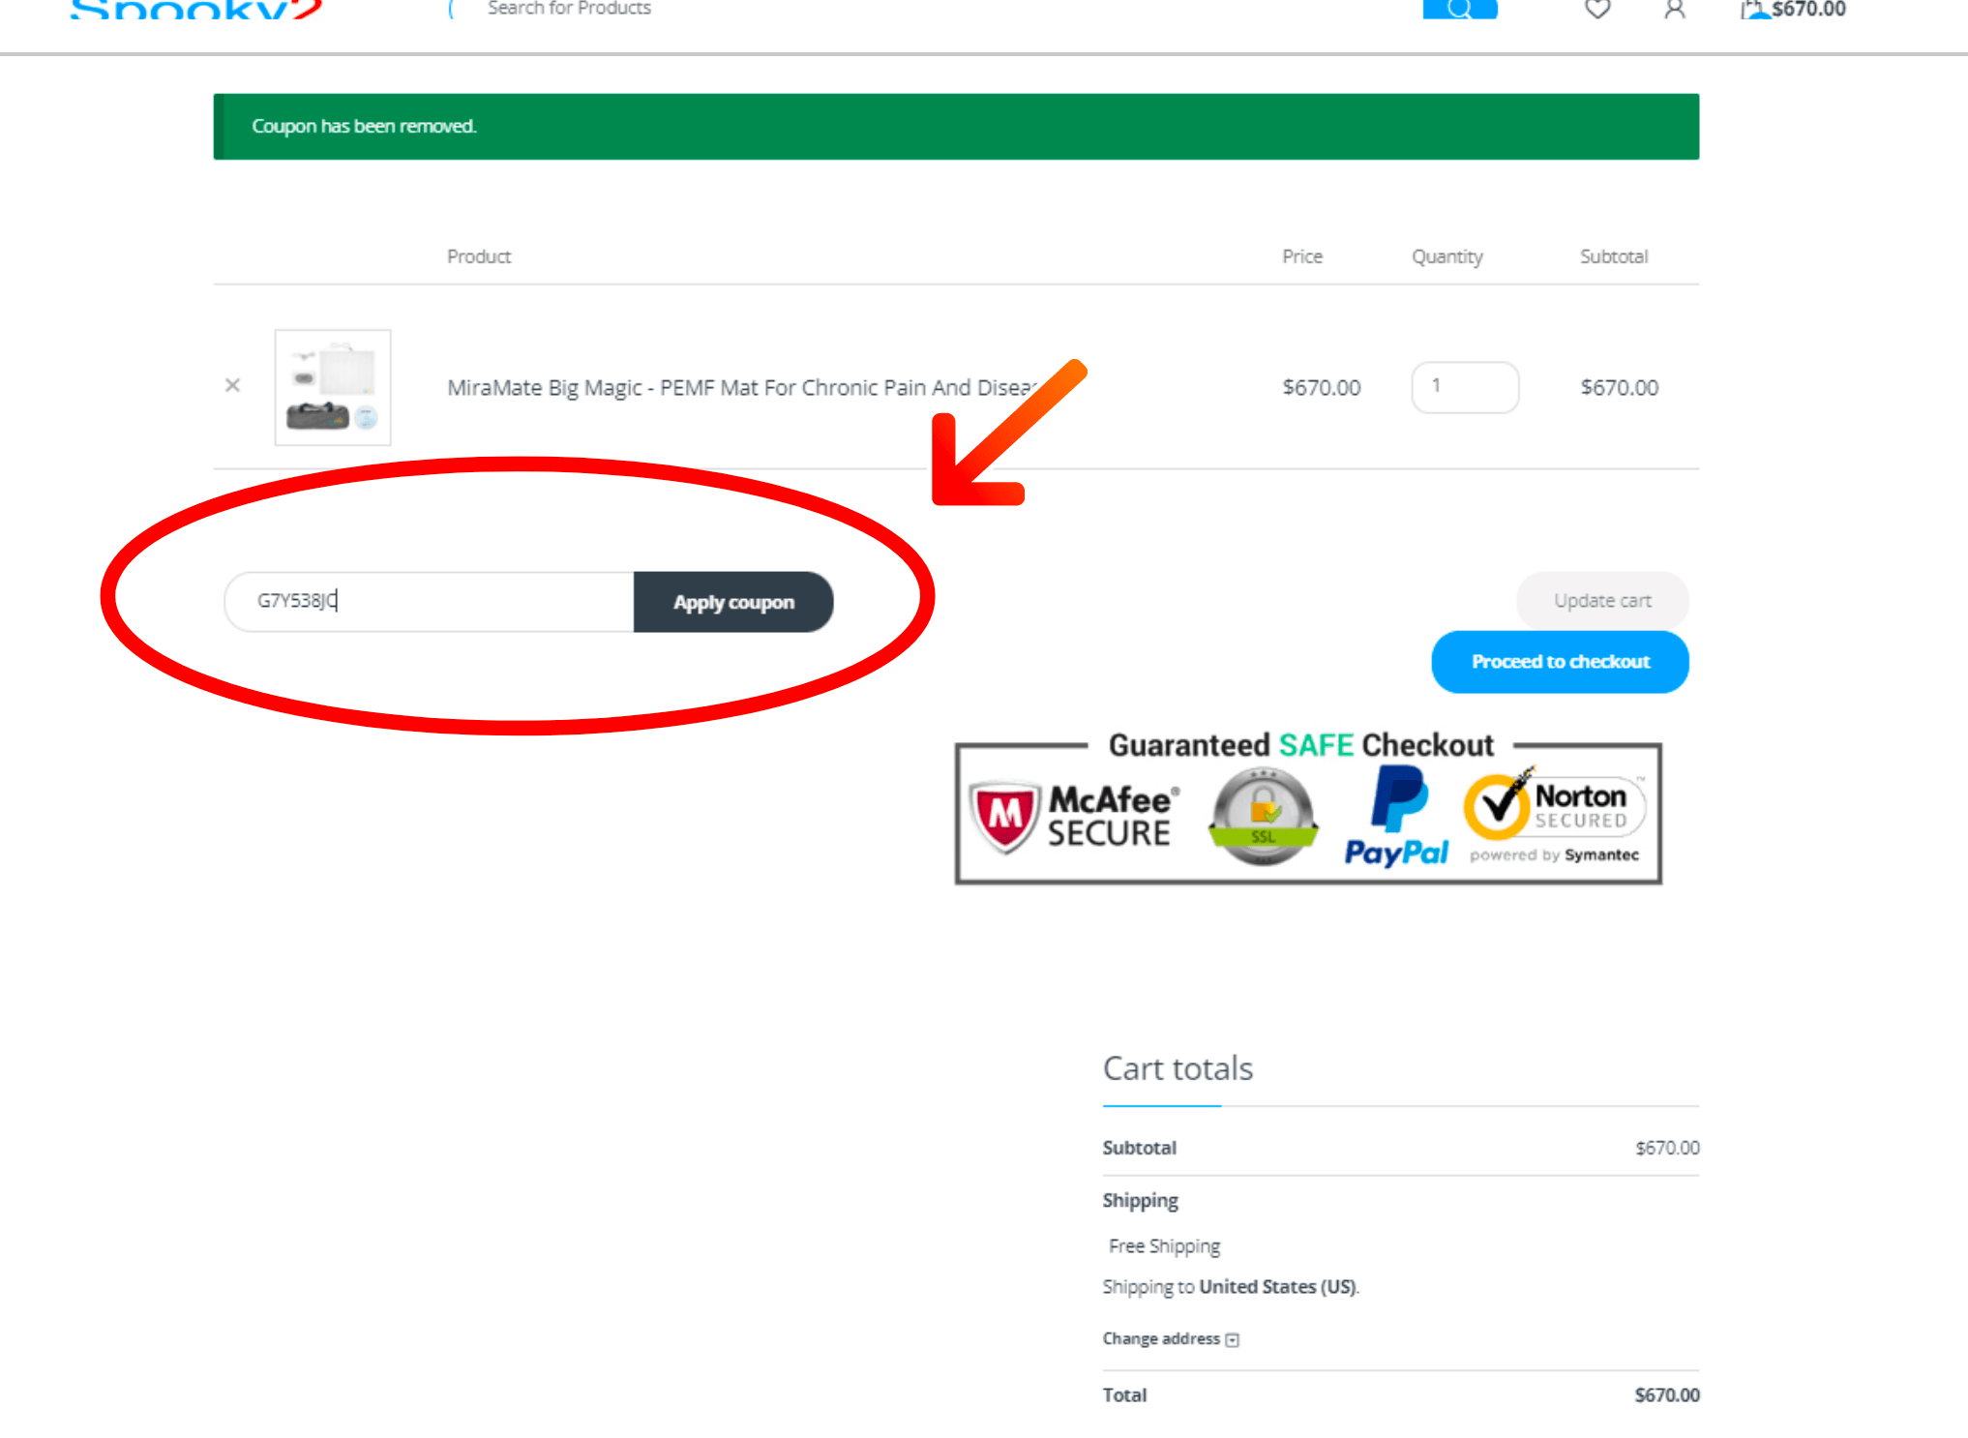Expand the Change address option
The image size is (1968, 1438).
coord(1171,1338)
